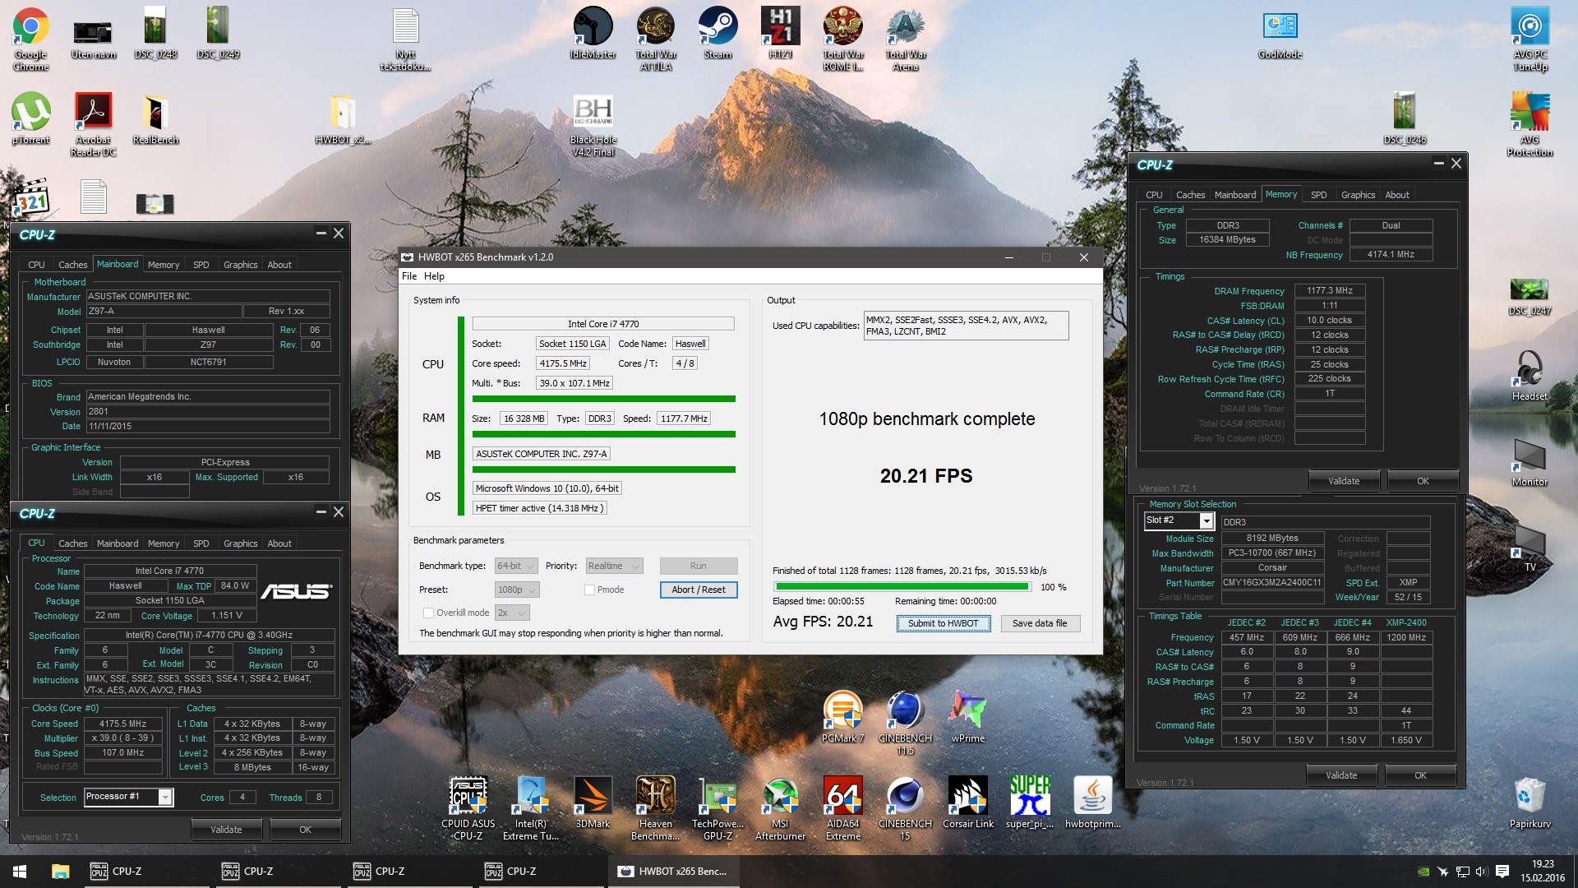Open the Steam desktop shortcut

pos(717,33)
